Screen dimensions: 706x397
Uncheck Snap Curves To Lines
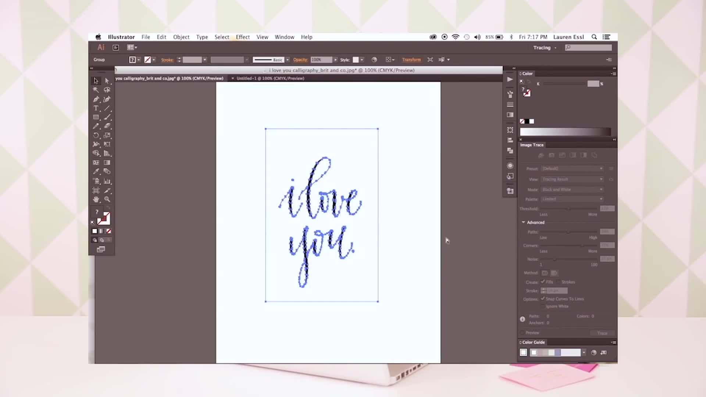(543, 299)
